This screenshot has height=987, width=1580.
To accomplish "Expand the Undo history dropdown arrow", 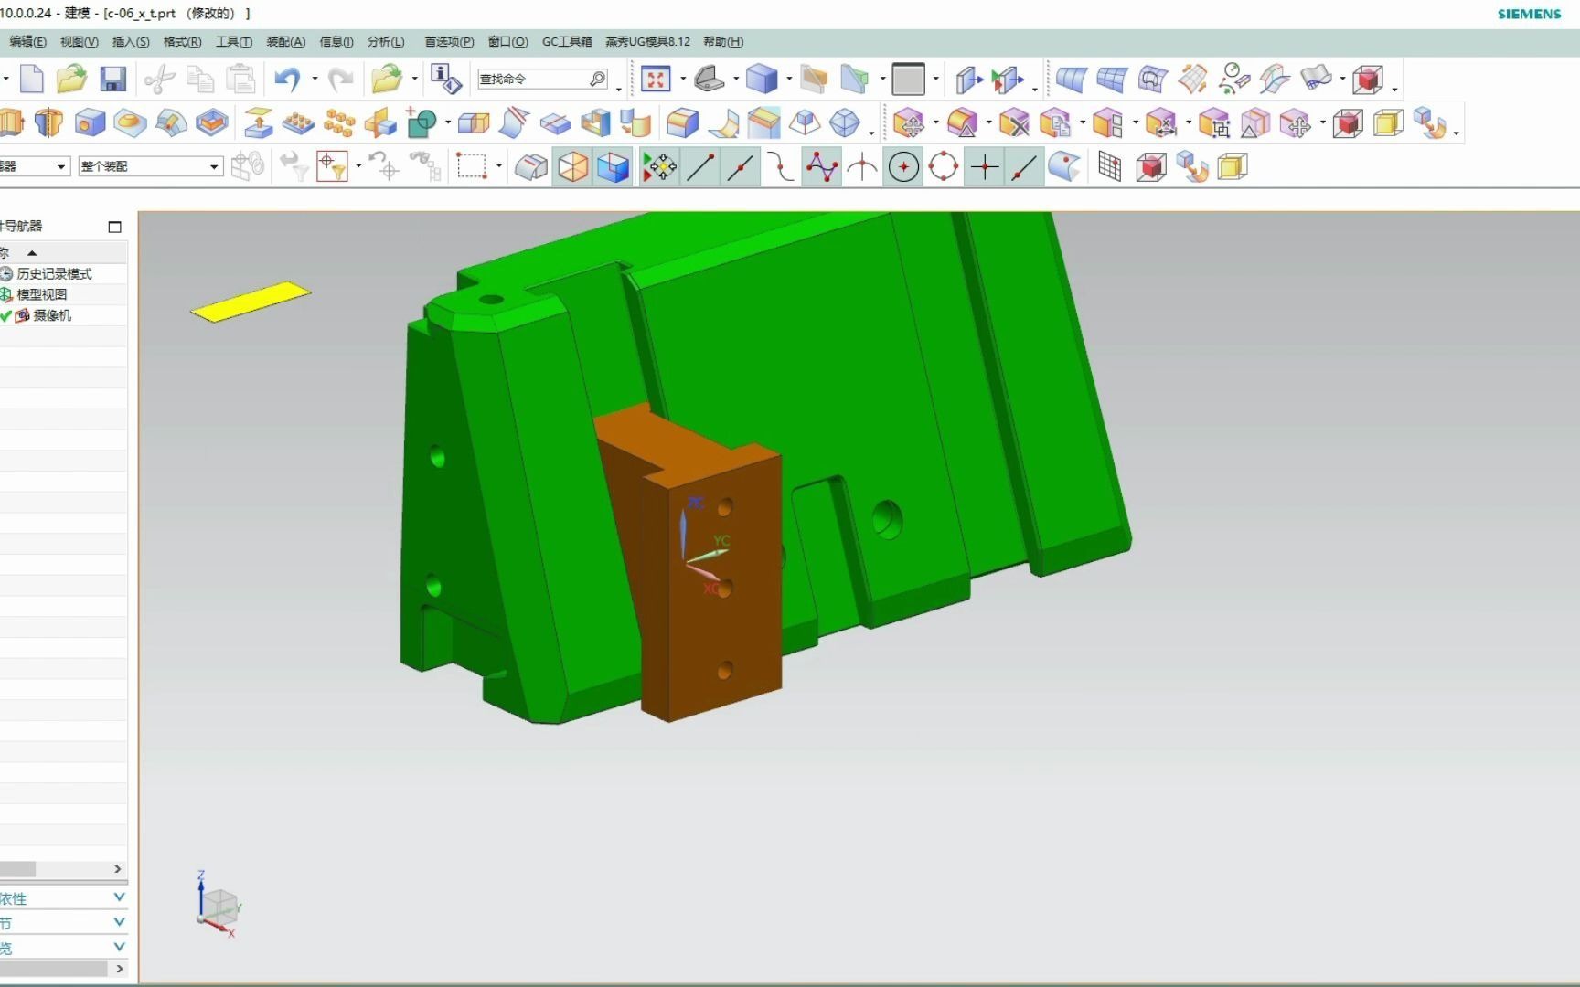I will pyautogui.click(x=315, y=80).
